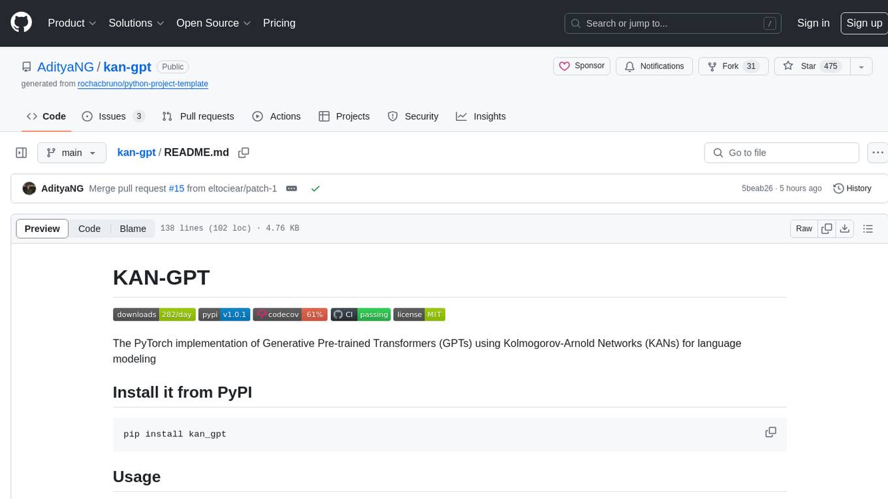Viewport: 888px width, 499px height.
Task: Open the GitHub homepage logo
Action: (x=21, y=23)
